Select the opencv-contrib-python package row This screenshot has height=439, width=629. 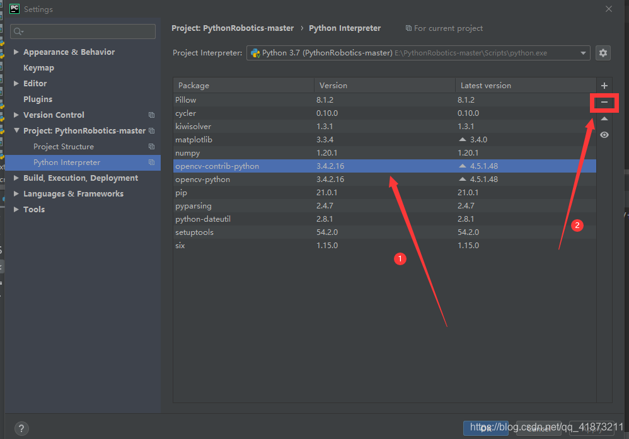(x=384, y=166)
